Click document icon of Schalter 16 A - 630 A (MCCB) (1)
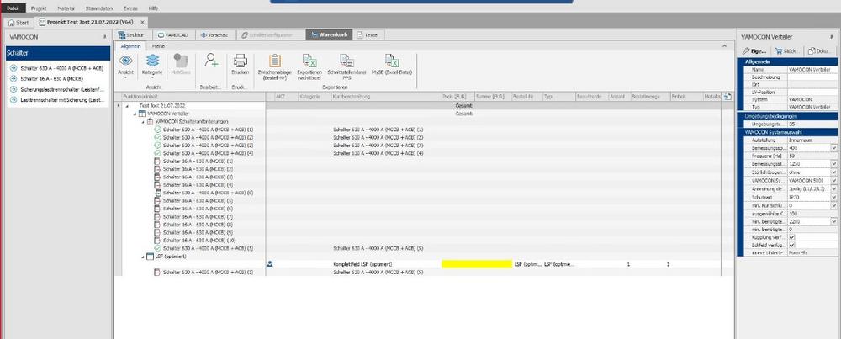 tap(158, 161)
